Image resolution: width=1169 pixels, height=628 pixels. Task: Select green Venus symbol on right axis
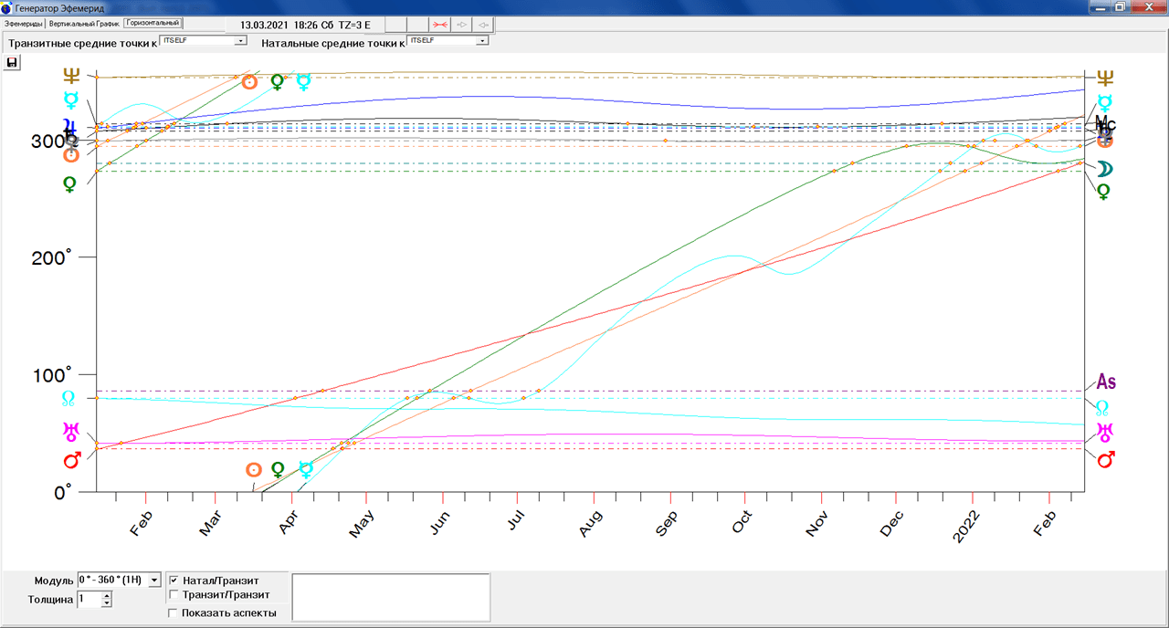point(1104,192)
